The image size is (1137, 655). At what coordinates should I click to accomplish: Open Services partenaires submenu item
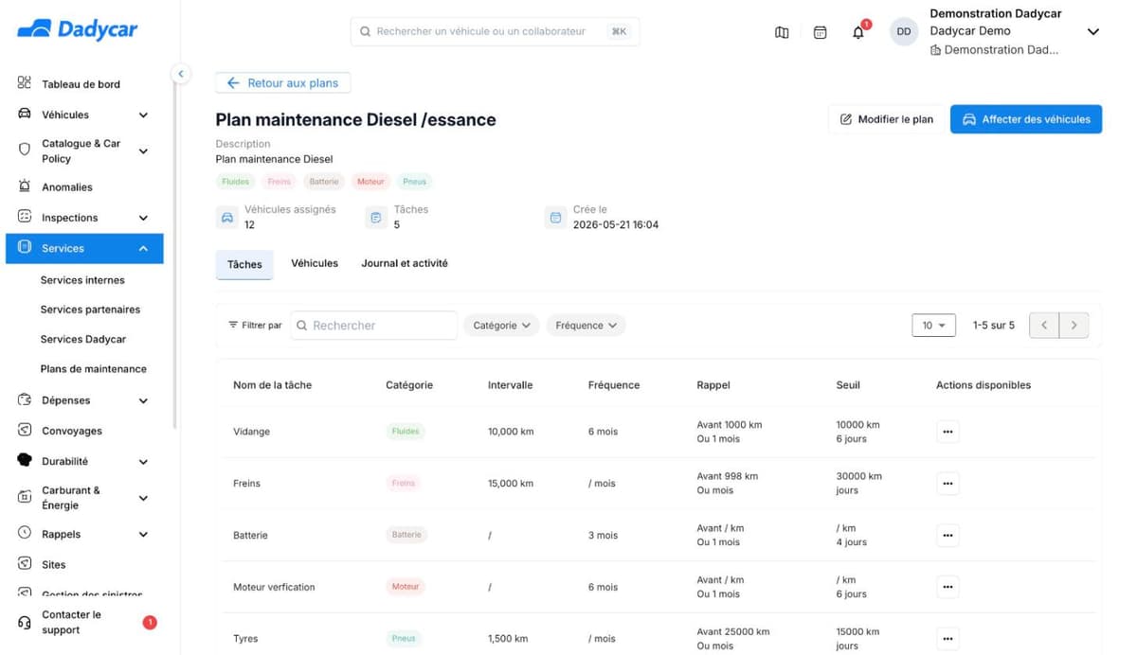90,310
